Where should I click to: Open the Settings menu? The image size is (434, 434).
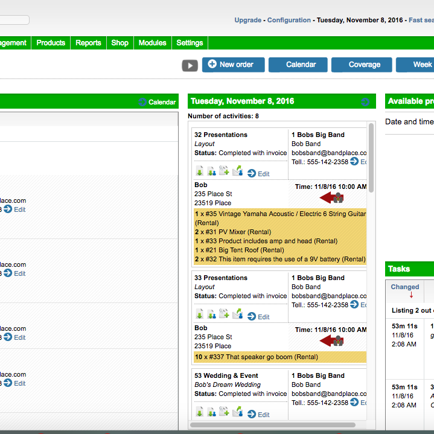(x=190, y=43)
